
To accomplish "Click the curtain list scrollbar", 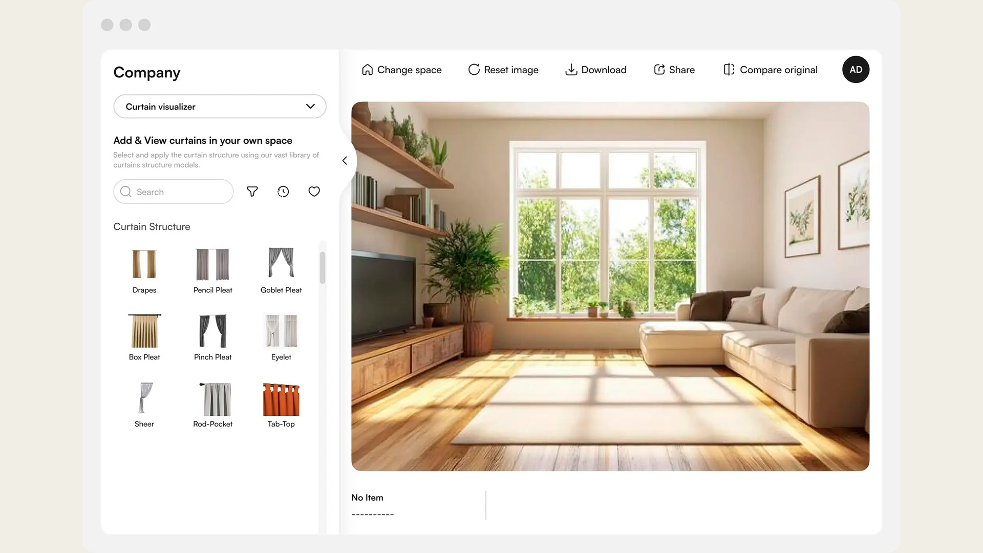I will (323, 267).
